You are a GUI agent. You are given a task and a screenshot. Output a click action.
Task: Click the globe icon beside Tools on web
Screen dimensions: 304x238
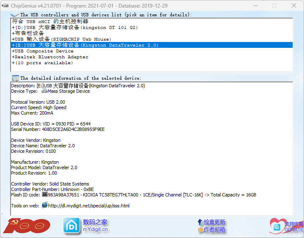pyautogui.click(x=45, y=205)
